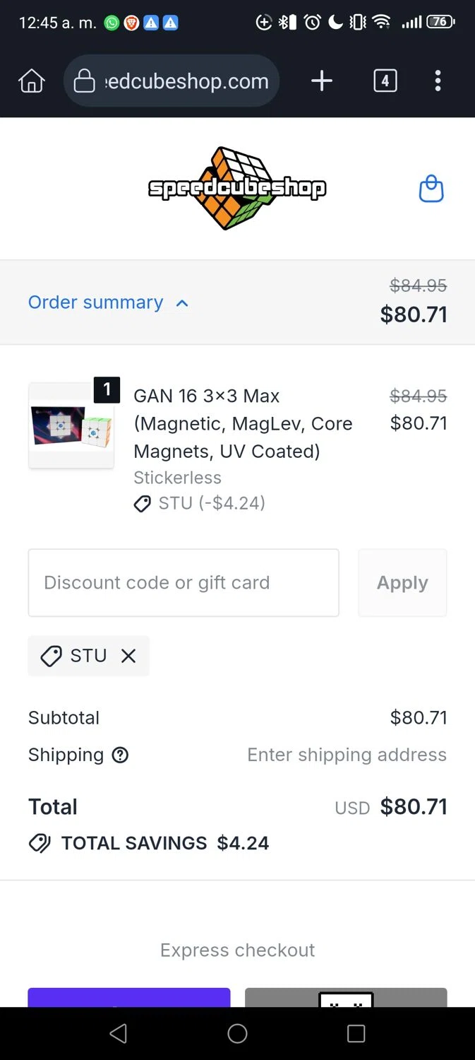
Task: Open a new browser tab
Action: coord(321,81)
